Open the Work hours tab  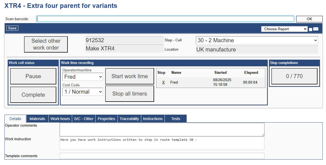tap(60, 119)
